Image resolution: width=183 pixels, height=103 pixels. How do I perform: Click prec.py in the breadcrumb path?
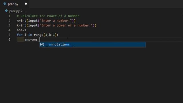14,11
